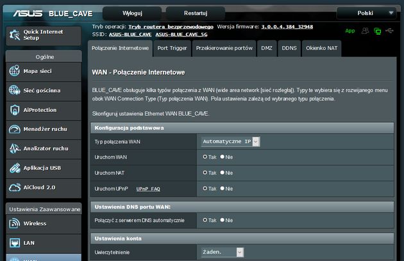The height and width of the screenshot is (261, 404).
Task: Open AiProtection menu item
Action: [x=44, y=110]
